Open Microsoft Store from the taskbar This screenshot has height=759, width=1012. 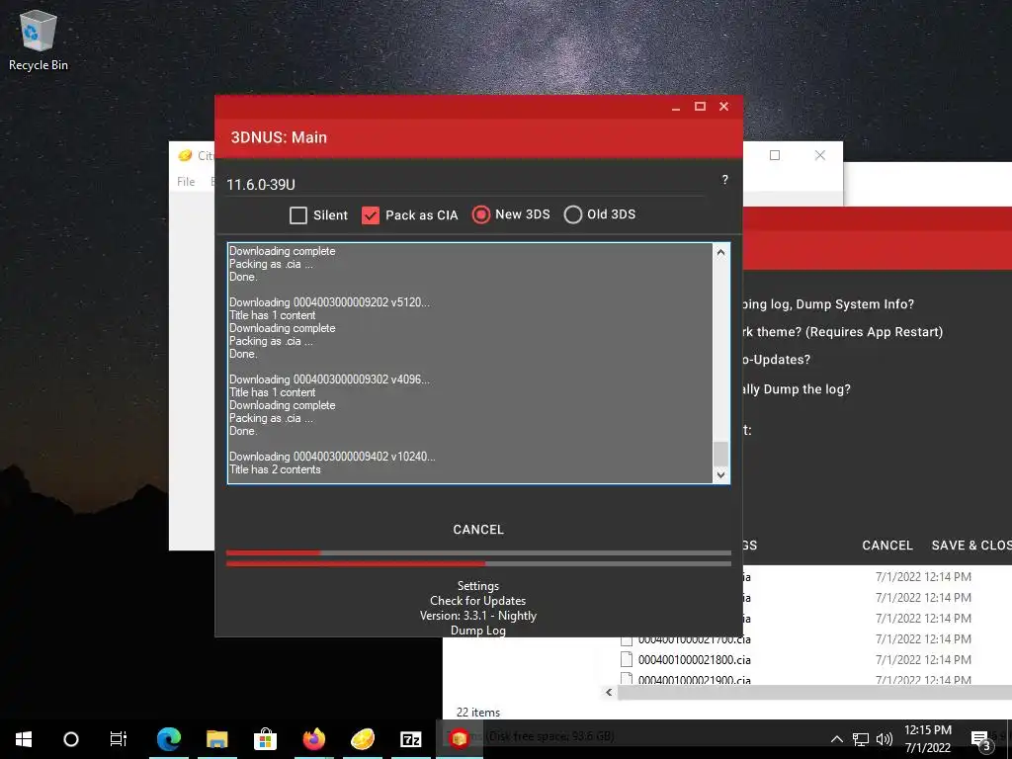[x=265, y=739]
